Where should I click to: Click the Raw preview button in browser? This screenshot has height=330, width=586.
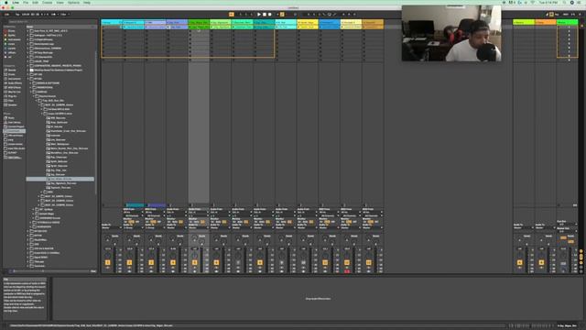pyautogui.click(x=93, y=271)
